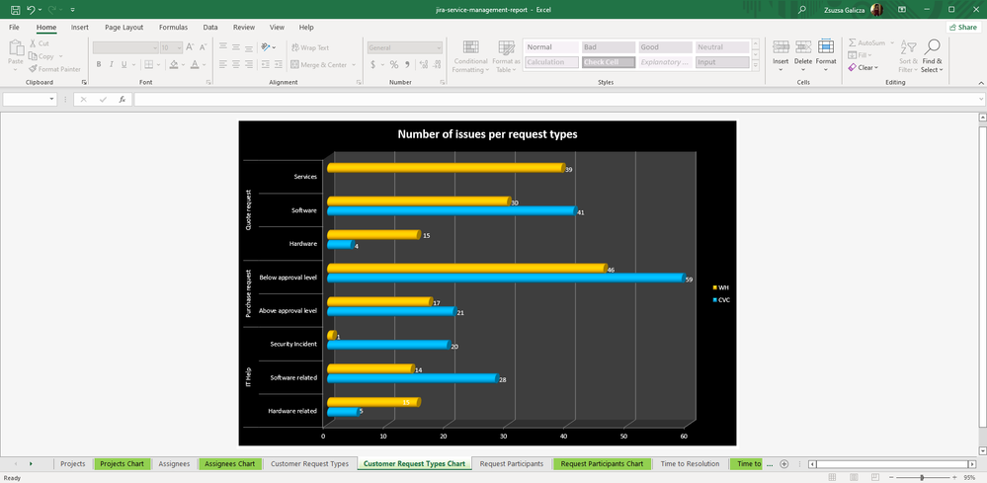
Task: Click the Fill Color bucket icon
Action: click(x=174, y=64)
